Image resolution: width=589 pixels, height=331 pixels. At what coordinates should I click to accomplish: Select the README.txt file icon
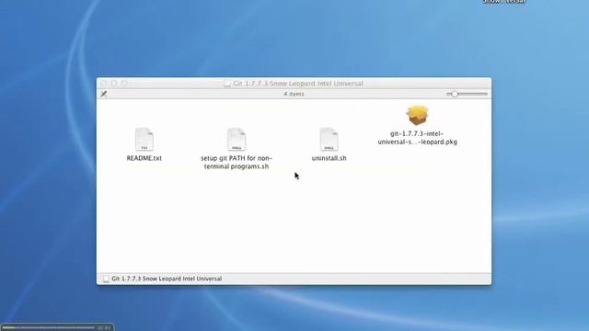[144, 139]
